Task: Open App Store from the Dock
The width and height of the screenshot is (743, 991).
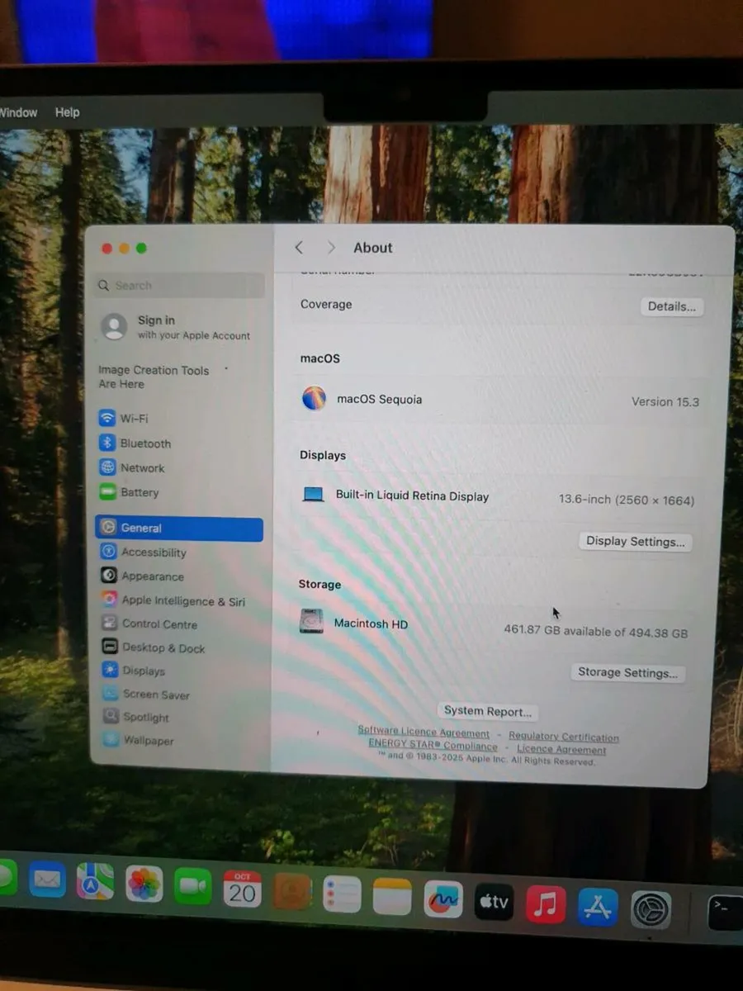Action: point(598,908)
